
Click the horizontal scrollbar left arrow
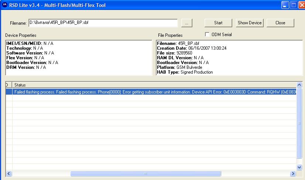pyautogui.click(x=9, y=173)
